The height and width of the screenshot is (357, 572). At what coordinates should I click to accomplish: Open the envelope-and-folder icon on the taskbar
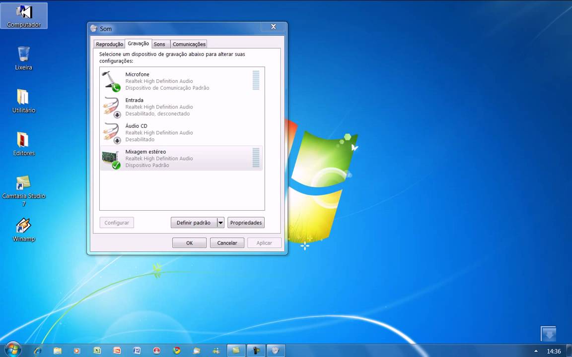point(197,351)
